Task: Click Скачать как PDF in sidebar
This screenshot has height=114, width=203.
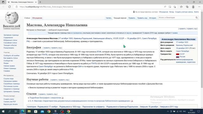Action: point(10,102)
